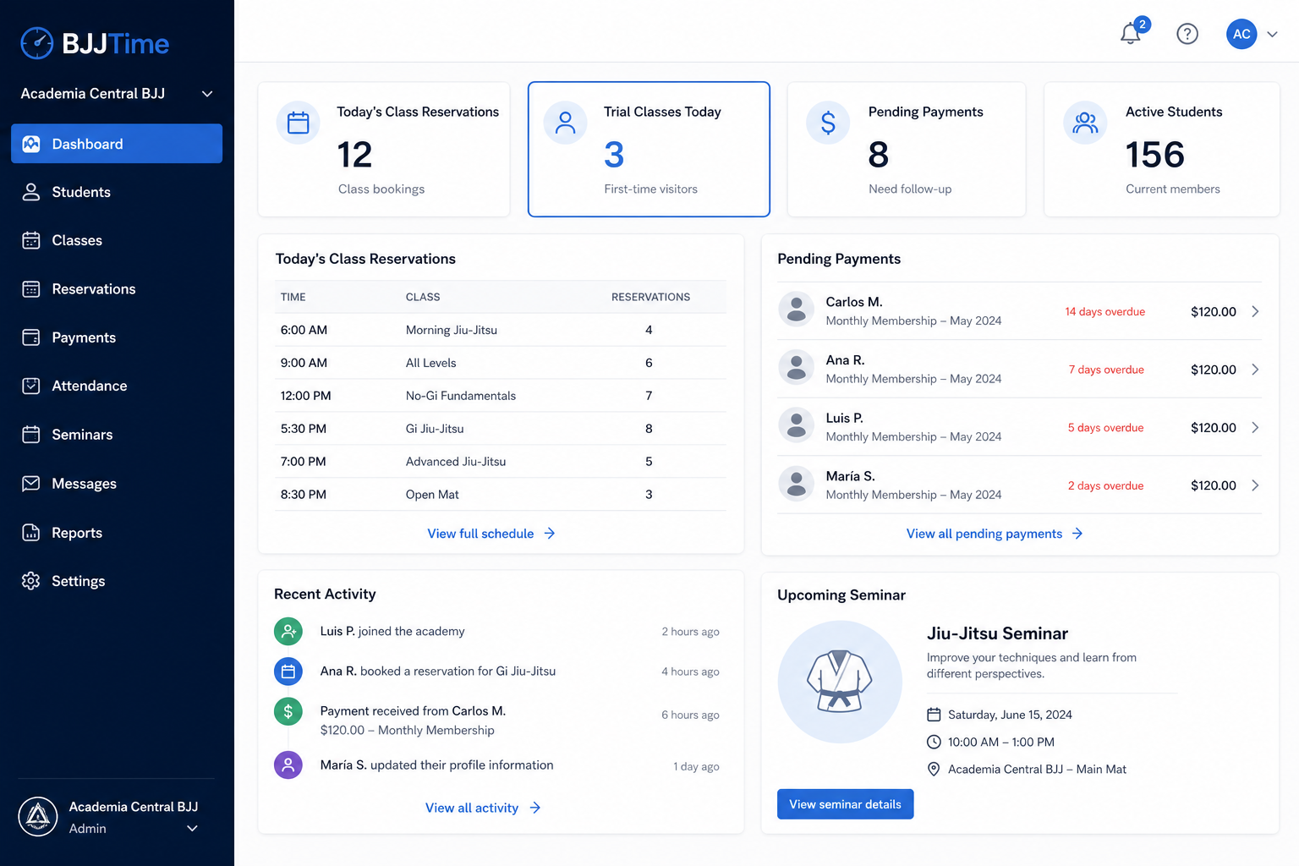Click the Settings gear in the sidebar

tap(31, 581)
